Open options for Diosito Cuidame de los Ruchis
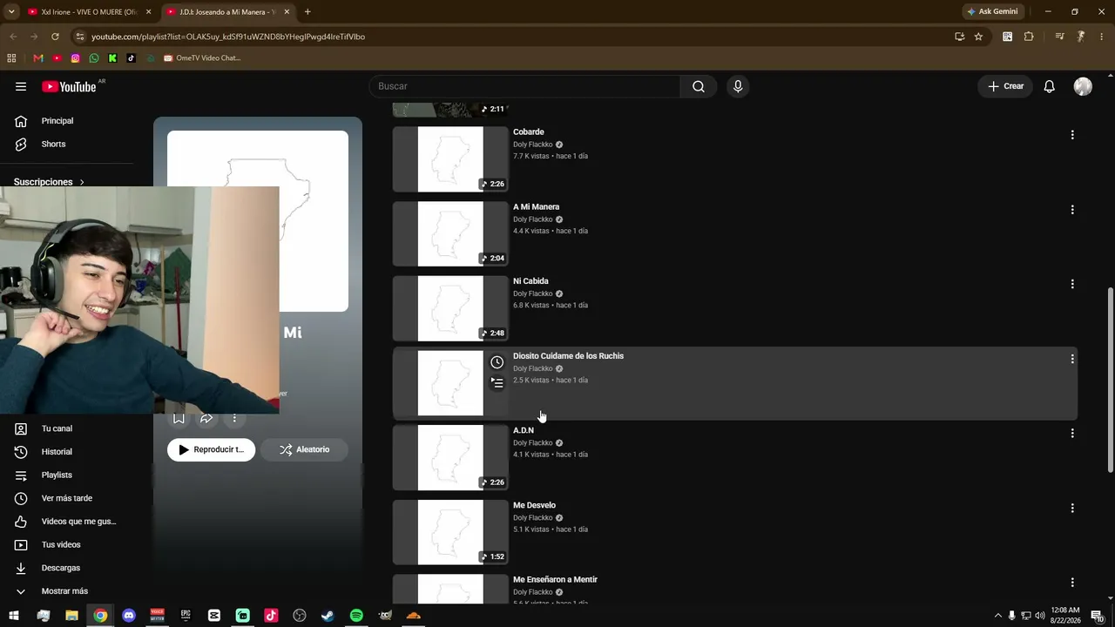1115x627 pixels. pyautogui.click(x=1072, y=359)
